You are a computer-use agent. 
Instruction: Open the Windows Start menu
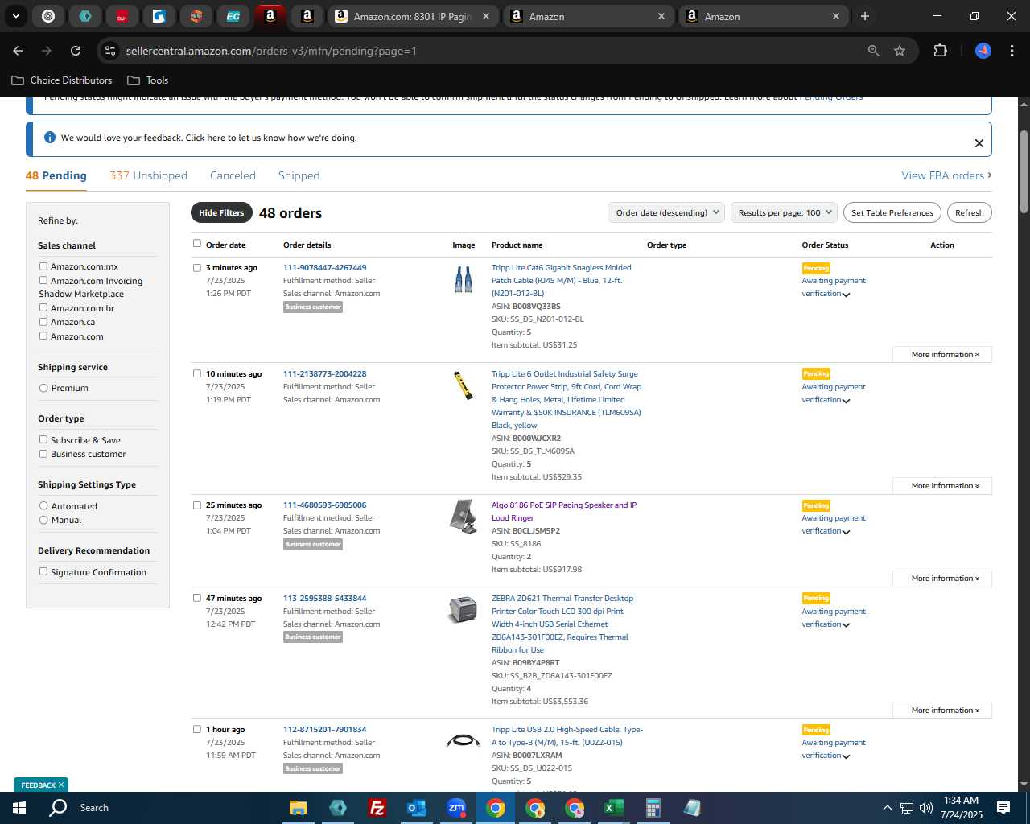(19, 808)
